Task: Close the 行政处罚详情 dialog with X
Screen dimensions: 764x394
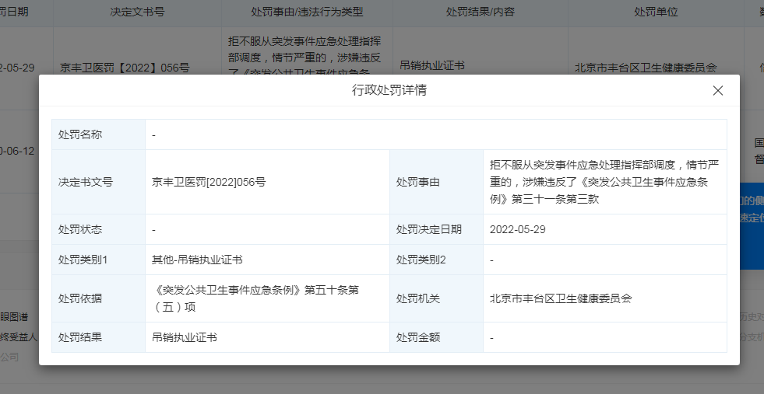Action: coord(718,90)
